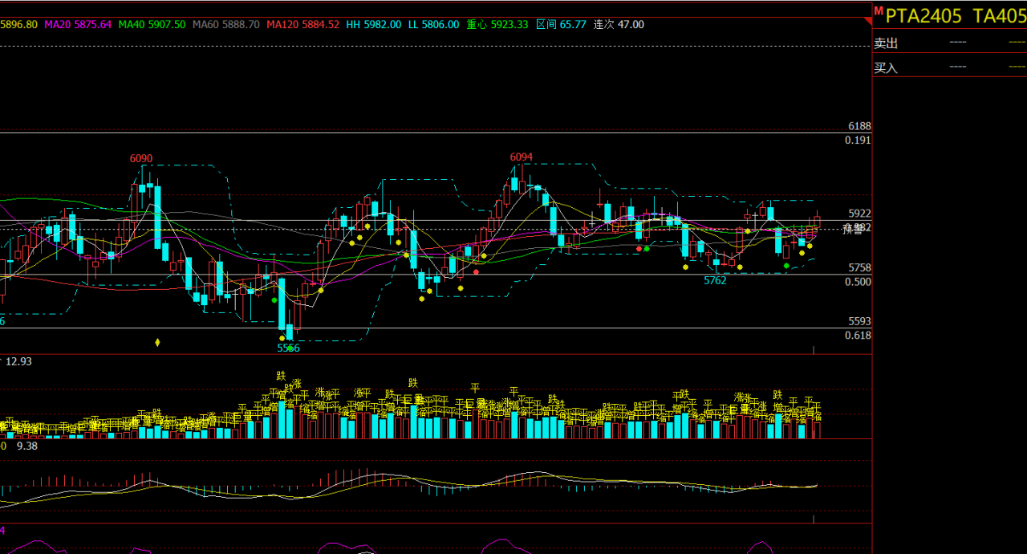This screenshot has height=554, width=1027.
Task: Click the red M marker beside PTA2405
Action: [x=879, y=10]
